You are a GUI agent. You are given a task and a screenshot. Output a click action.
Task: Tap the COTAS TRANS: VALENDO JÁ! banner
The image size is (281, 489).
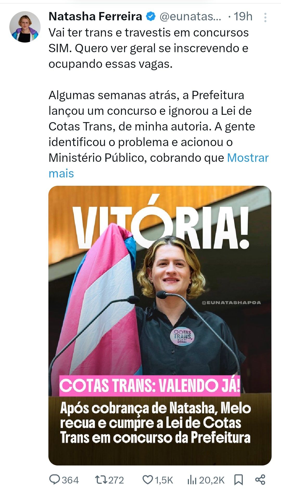[x=150, y=386]
